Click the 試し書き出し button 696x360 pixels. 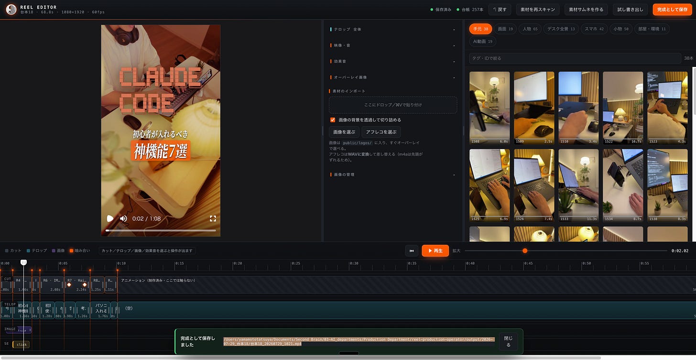(630, 10)
